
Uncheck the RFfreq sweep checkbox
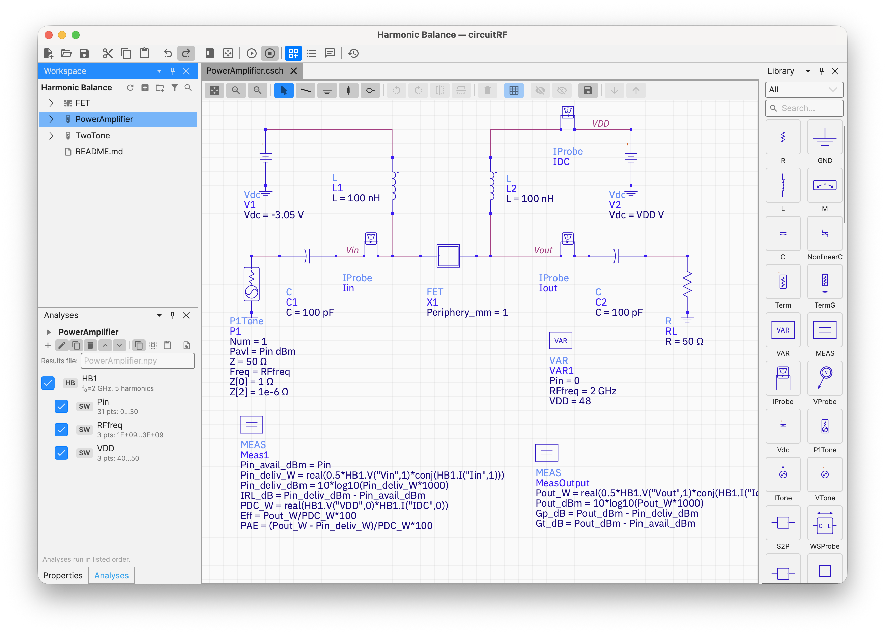61,430
